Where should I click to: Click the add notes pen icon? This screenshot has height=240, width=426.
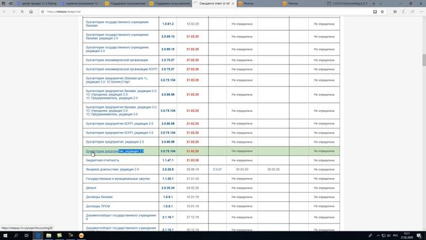404,12
